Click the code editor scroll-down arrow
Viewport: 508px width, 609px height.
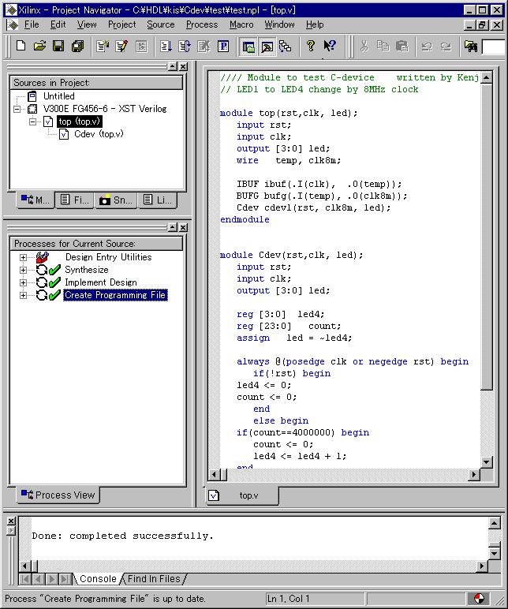pos(486,462)
